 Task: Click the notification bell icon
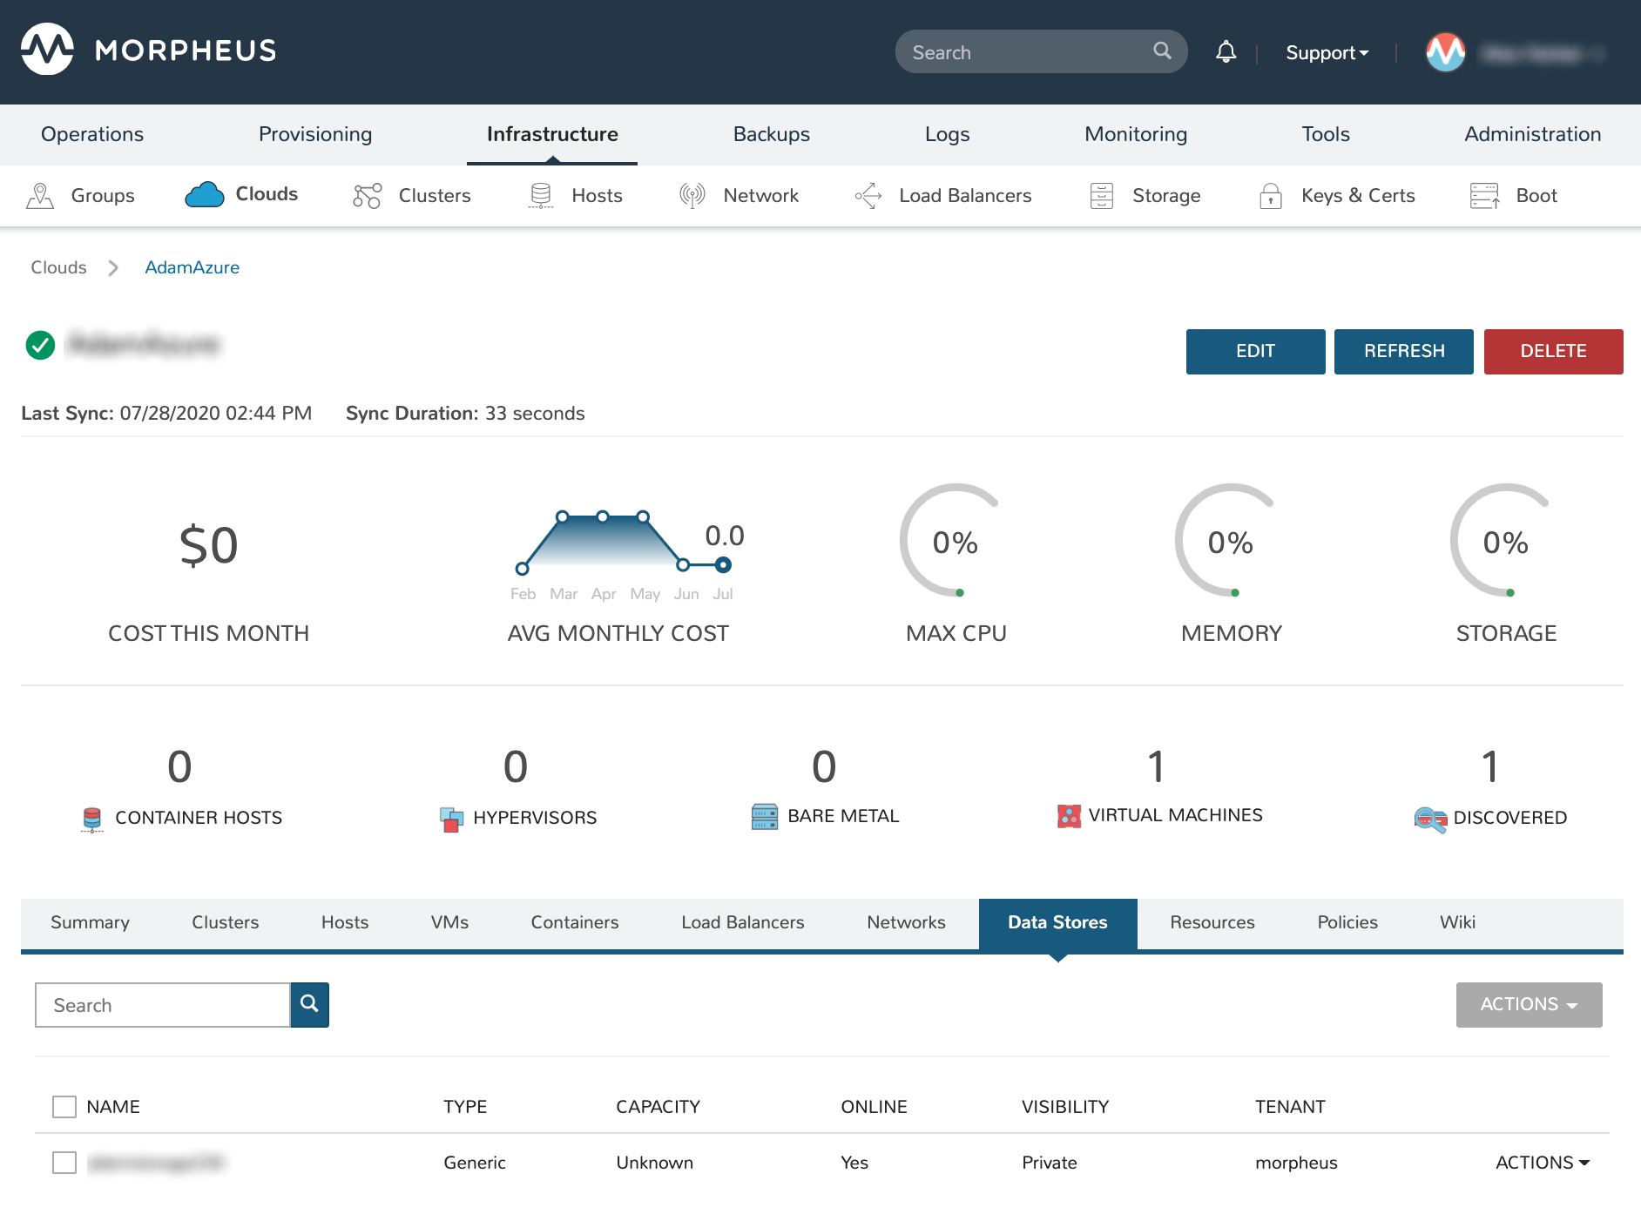pyautogui.click(x=1226, y=52)
